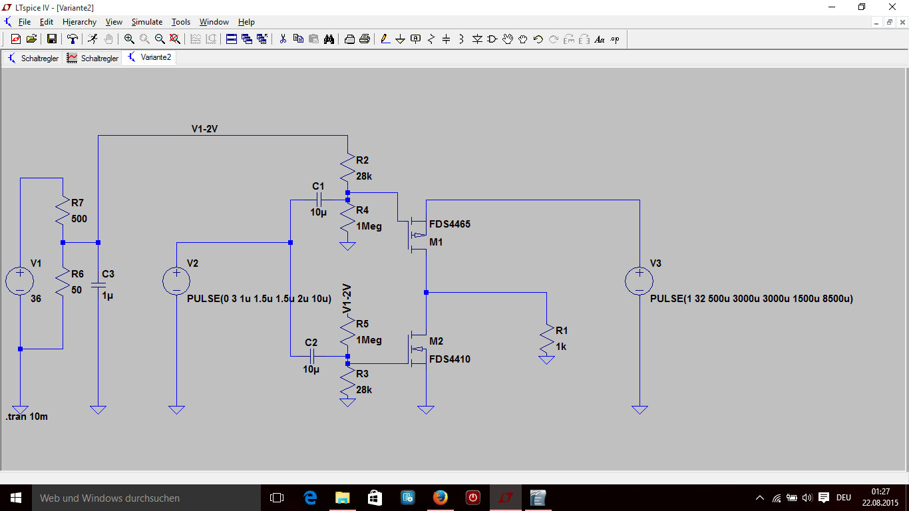Viewport: 909px width, 511px height.
Task: Open Task View on taskbar
Action: click(277, 498)
